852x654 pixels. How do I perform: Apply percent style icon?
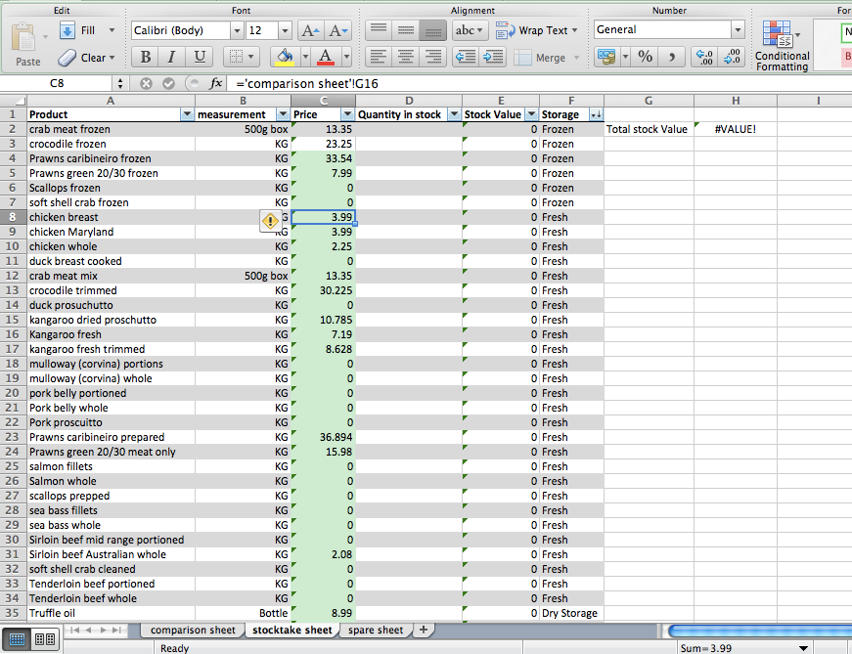pos(645,57)
